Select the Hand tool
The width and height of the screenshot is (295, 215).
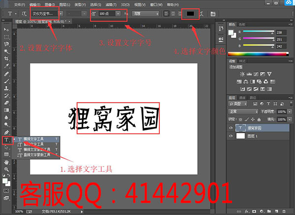pyautogui.click(x=6, y=162)
